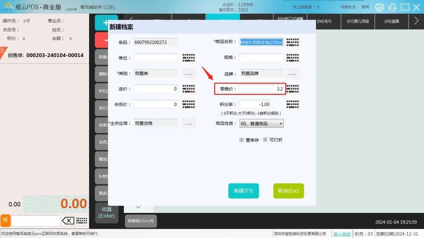Open keyboard beside the purchase price field
Screen dimensions: 424x238
click(x=188, y=89)
